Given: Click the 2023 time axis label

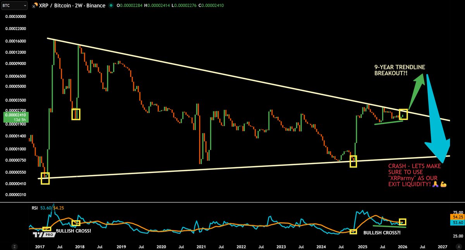Looking at the screenshot, I should point(281,246).
